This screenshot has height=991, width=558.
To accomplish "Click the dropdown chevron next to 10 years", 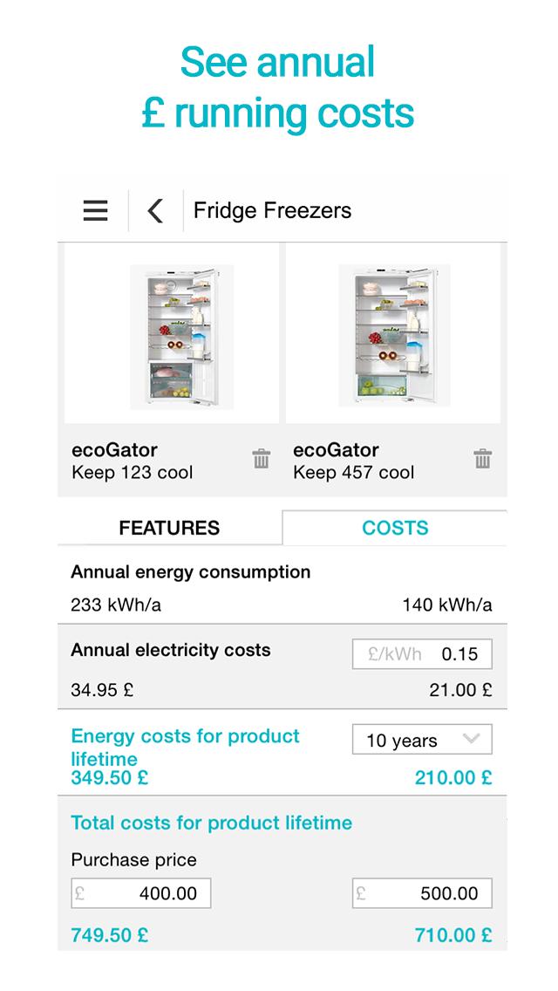I will (472, 740).
